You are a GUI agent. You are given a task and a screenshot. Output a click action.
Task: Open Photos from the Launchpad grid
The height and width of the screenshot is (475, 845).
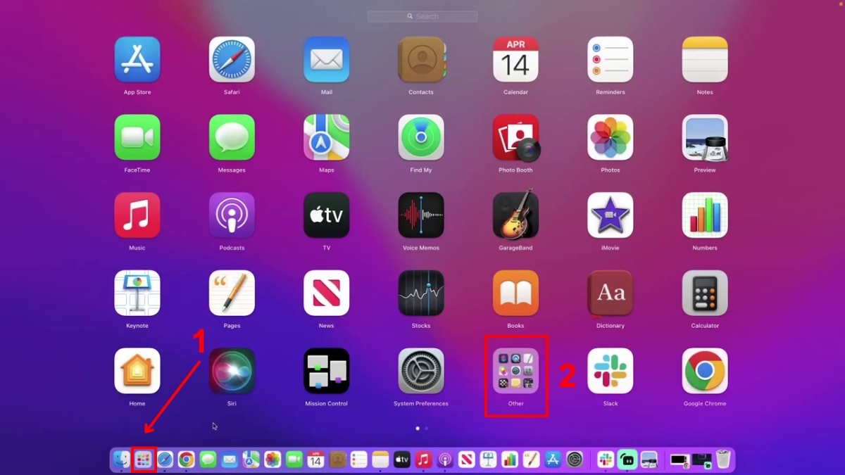(x=611, y=137)
